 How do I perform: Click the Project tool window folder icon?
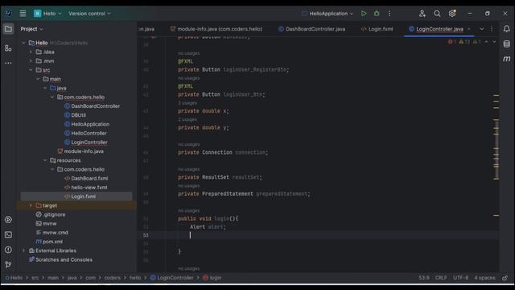tap(8, 29)
